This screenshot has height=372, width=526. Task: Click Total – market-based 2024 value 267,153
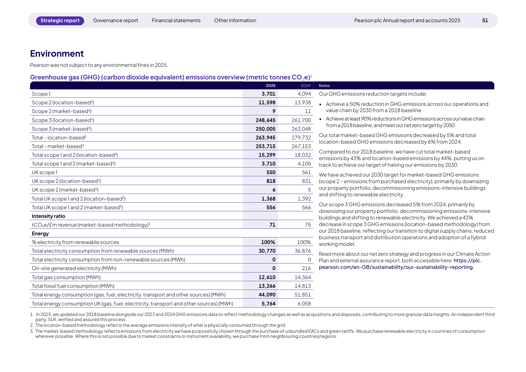[x=301, y=146]
